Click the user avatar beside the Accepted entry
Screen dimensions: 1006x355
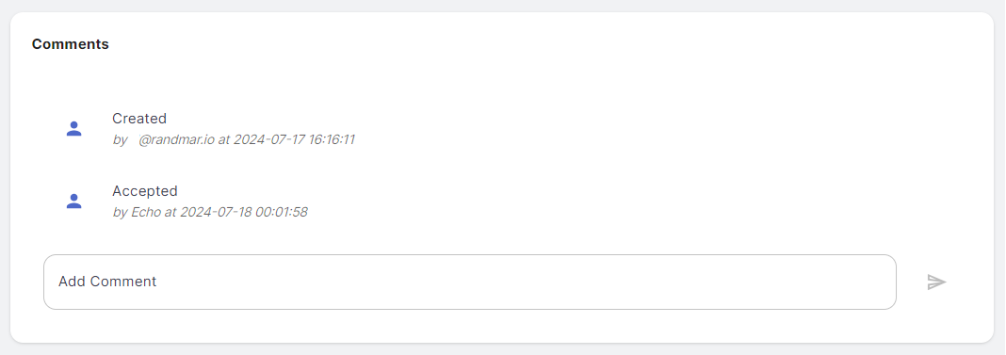(73, 202)
